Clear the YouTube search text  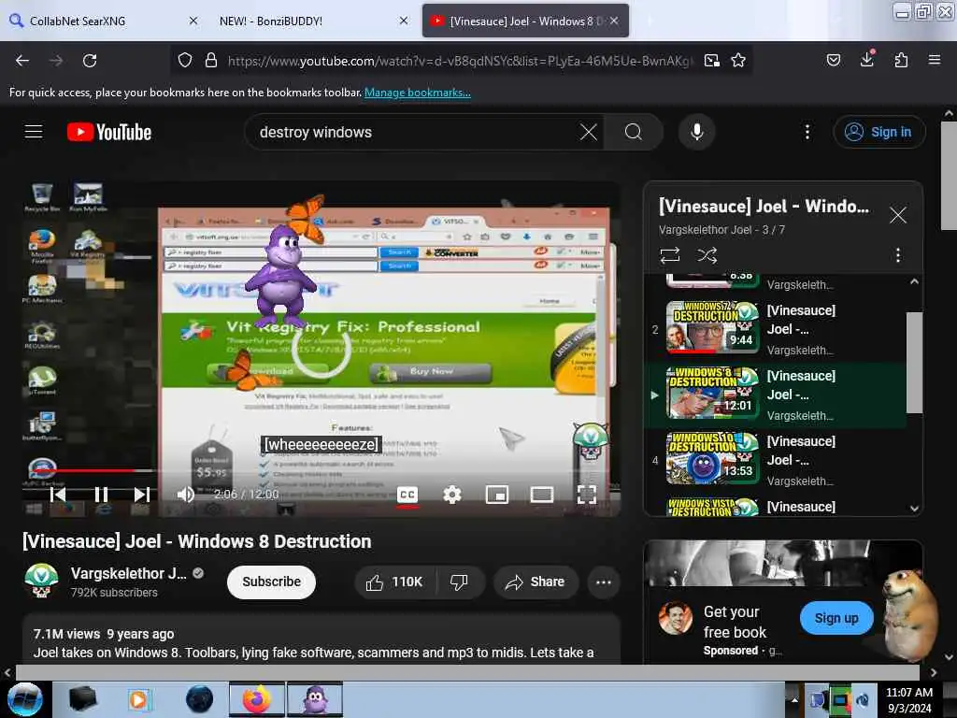point(589,132)
